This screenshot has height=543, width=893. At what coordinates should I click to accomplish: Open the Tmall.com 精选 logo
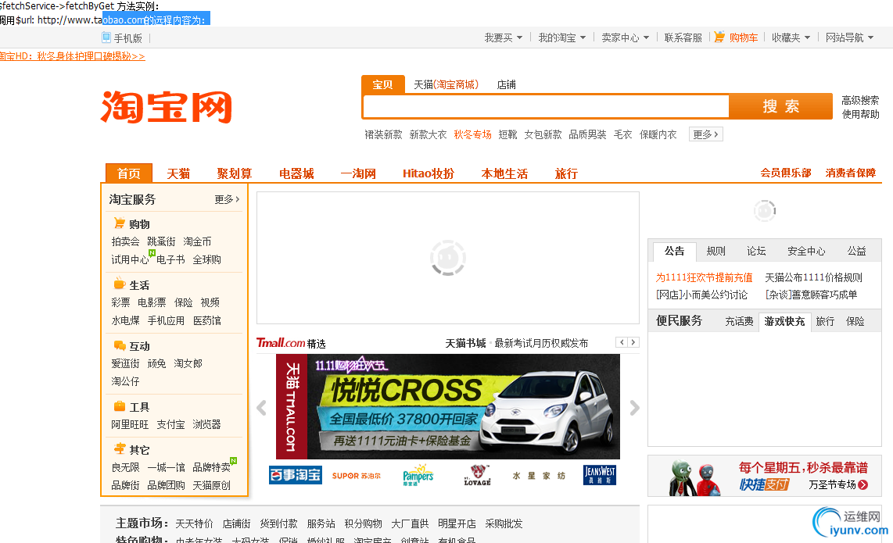[291, 343]
